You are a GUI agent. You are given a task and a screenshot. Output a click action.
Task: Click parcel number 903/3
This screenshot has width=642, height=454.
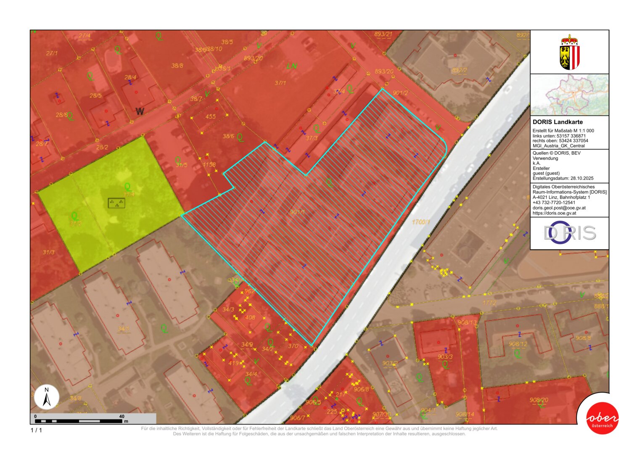point(445,356)
